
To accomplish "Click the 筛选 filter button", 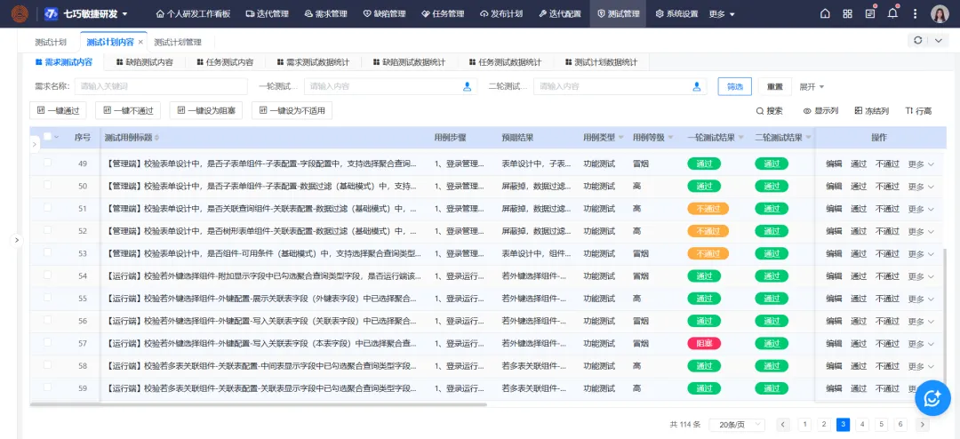I will tap(734, 86).
